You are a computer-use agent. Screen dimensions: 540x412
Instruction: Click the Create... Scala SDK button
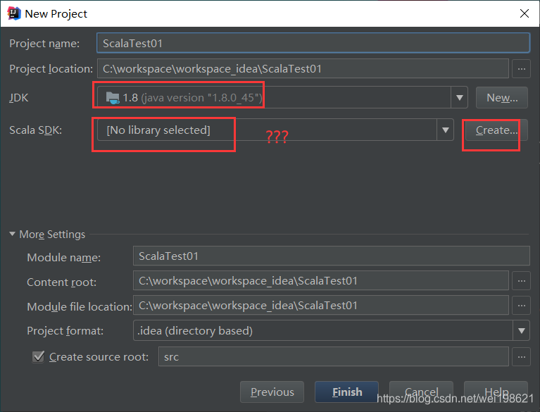[496, 130]
